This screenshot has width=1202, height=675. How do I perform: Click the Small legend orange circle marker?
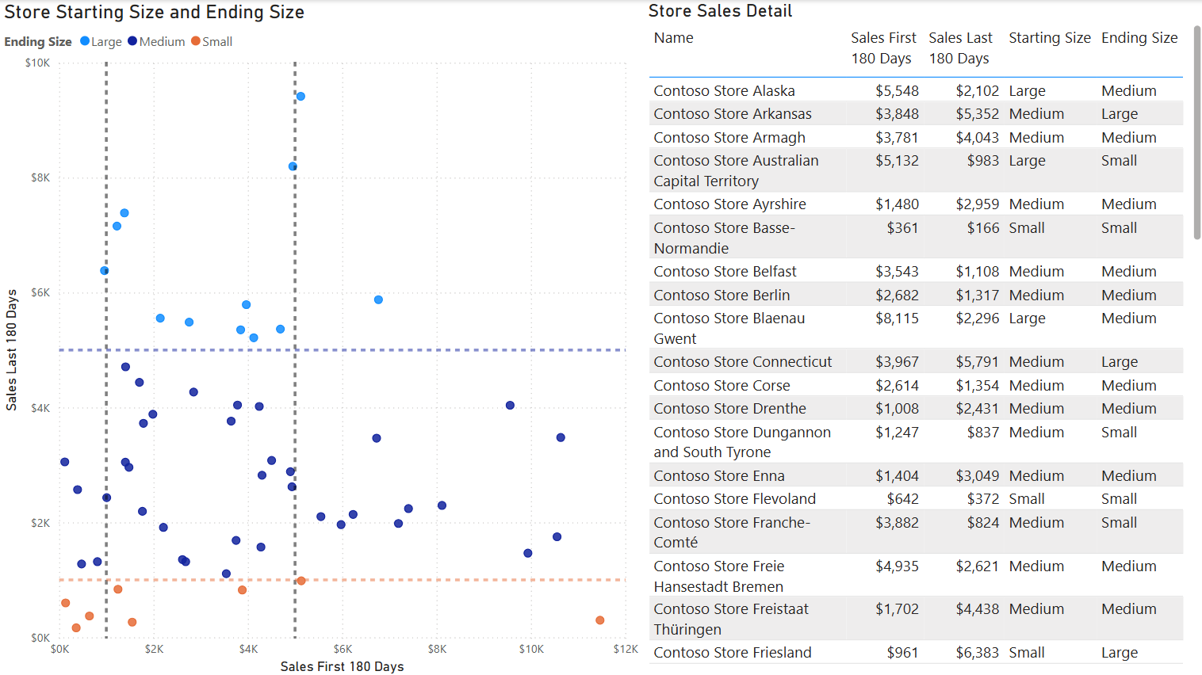click(x=195, y=41)
